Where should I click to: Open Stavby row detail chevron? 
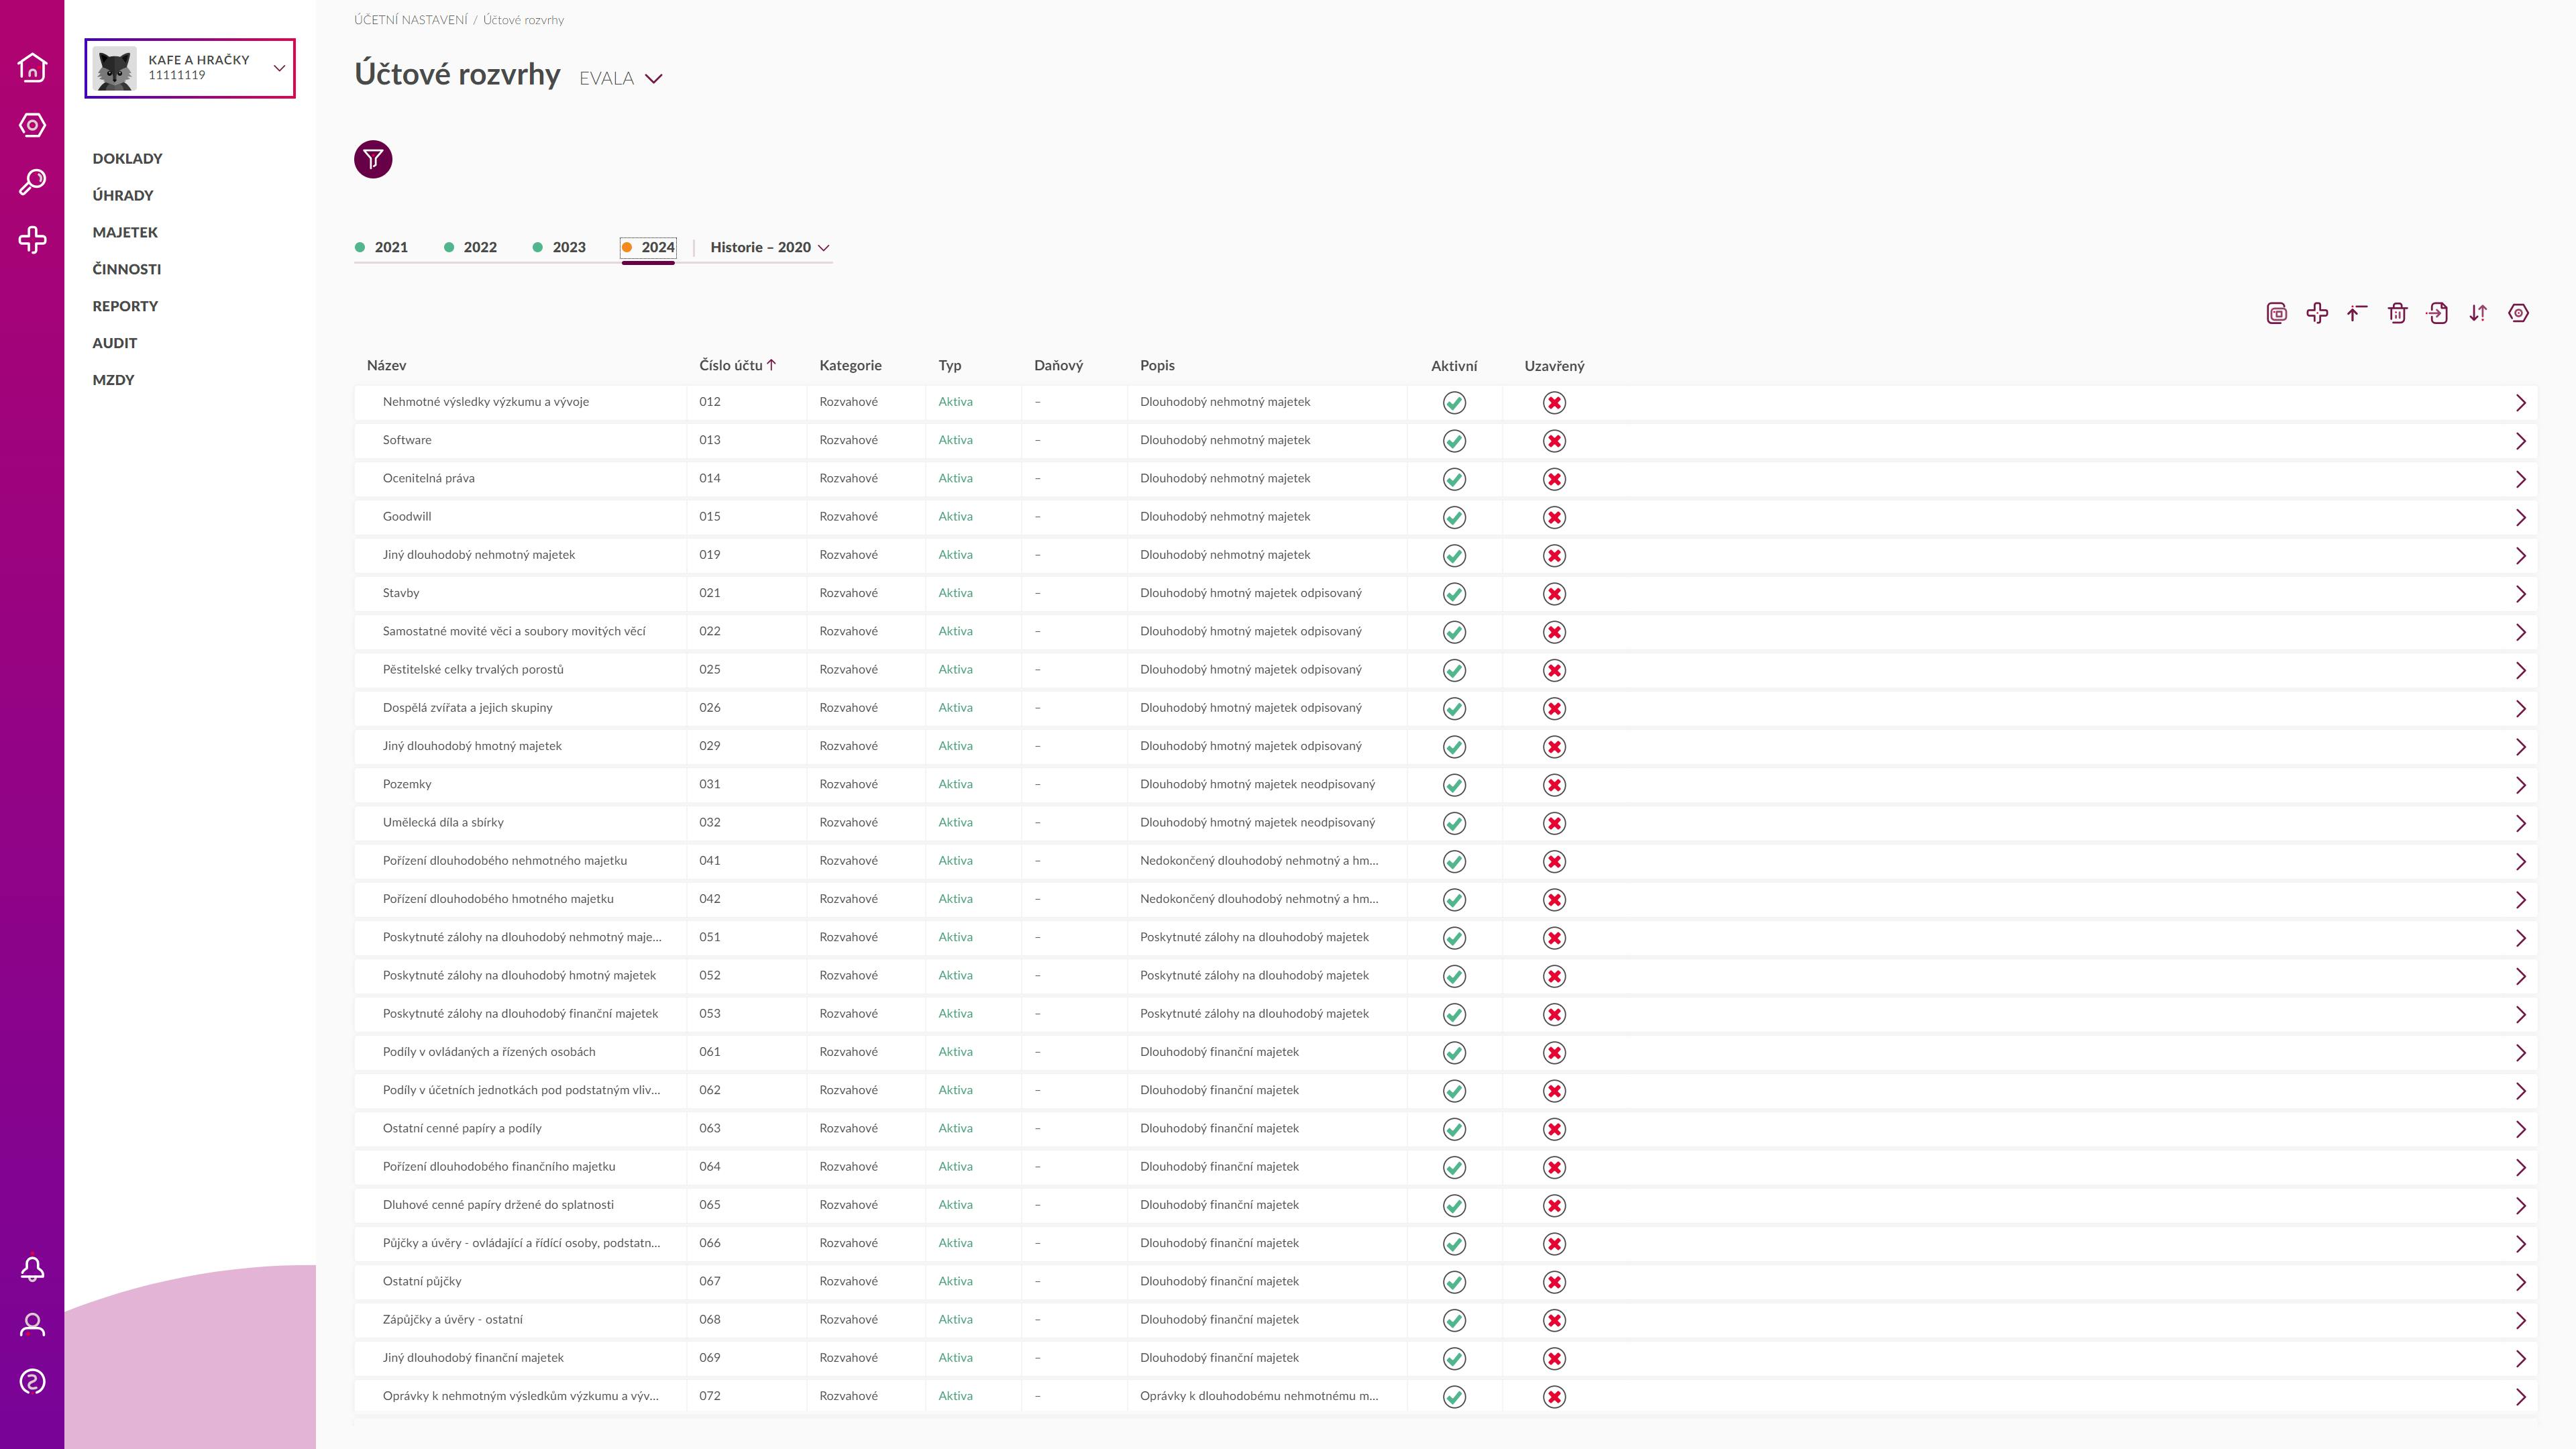pos(2520,594)
